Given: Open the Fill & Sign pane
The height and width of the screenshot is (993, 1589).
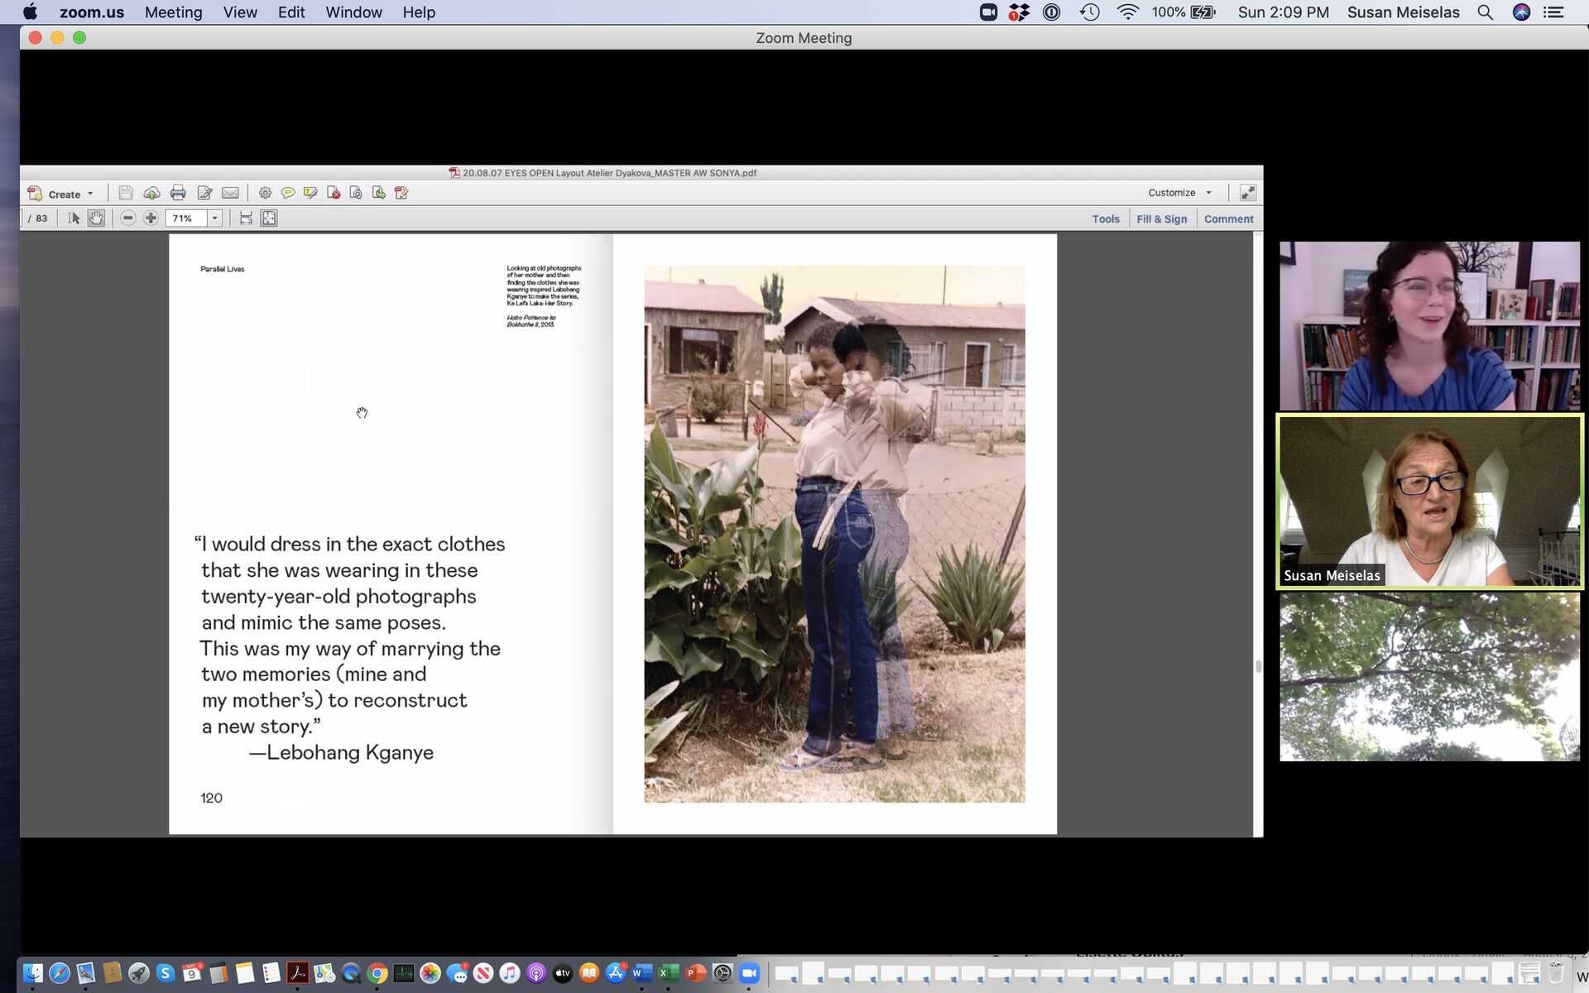Looking at the screenshot, I should click(x=1161, y=219).
